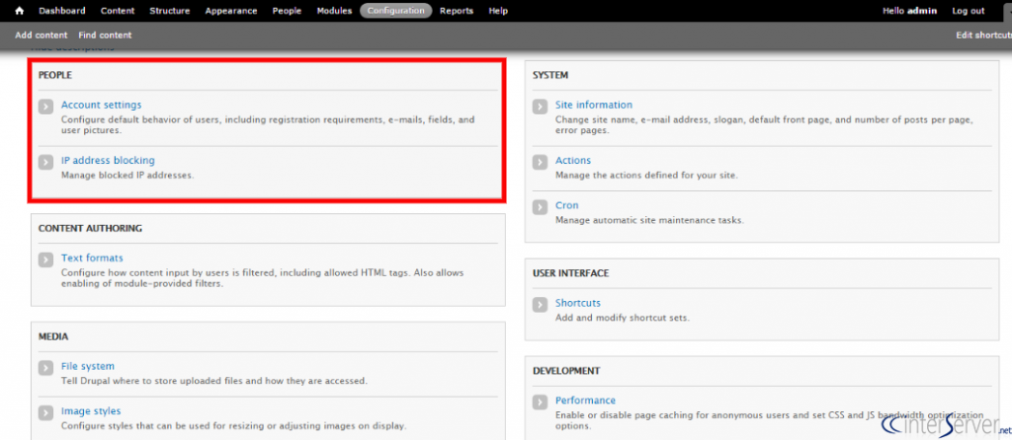
Task: Click the USER INTERFACE section heading
Action: tap(570, 273)
